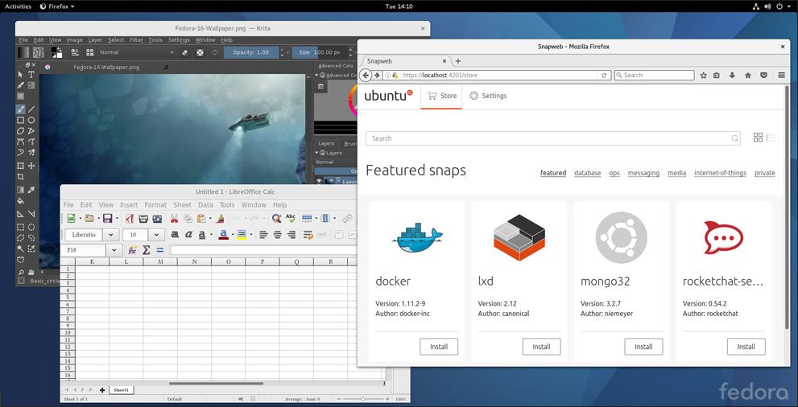Viewport: 798px width, 407px height.
Task: Open the font size dropdown in Calc
Action: click(156, 235)
